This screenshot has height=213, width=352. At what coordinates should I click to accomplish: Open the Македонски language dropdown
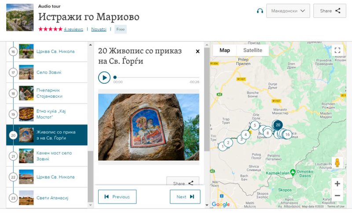pyautogui.click(x=288, y=11)
